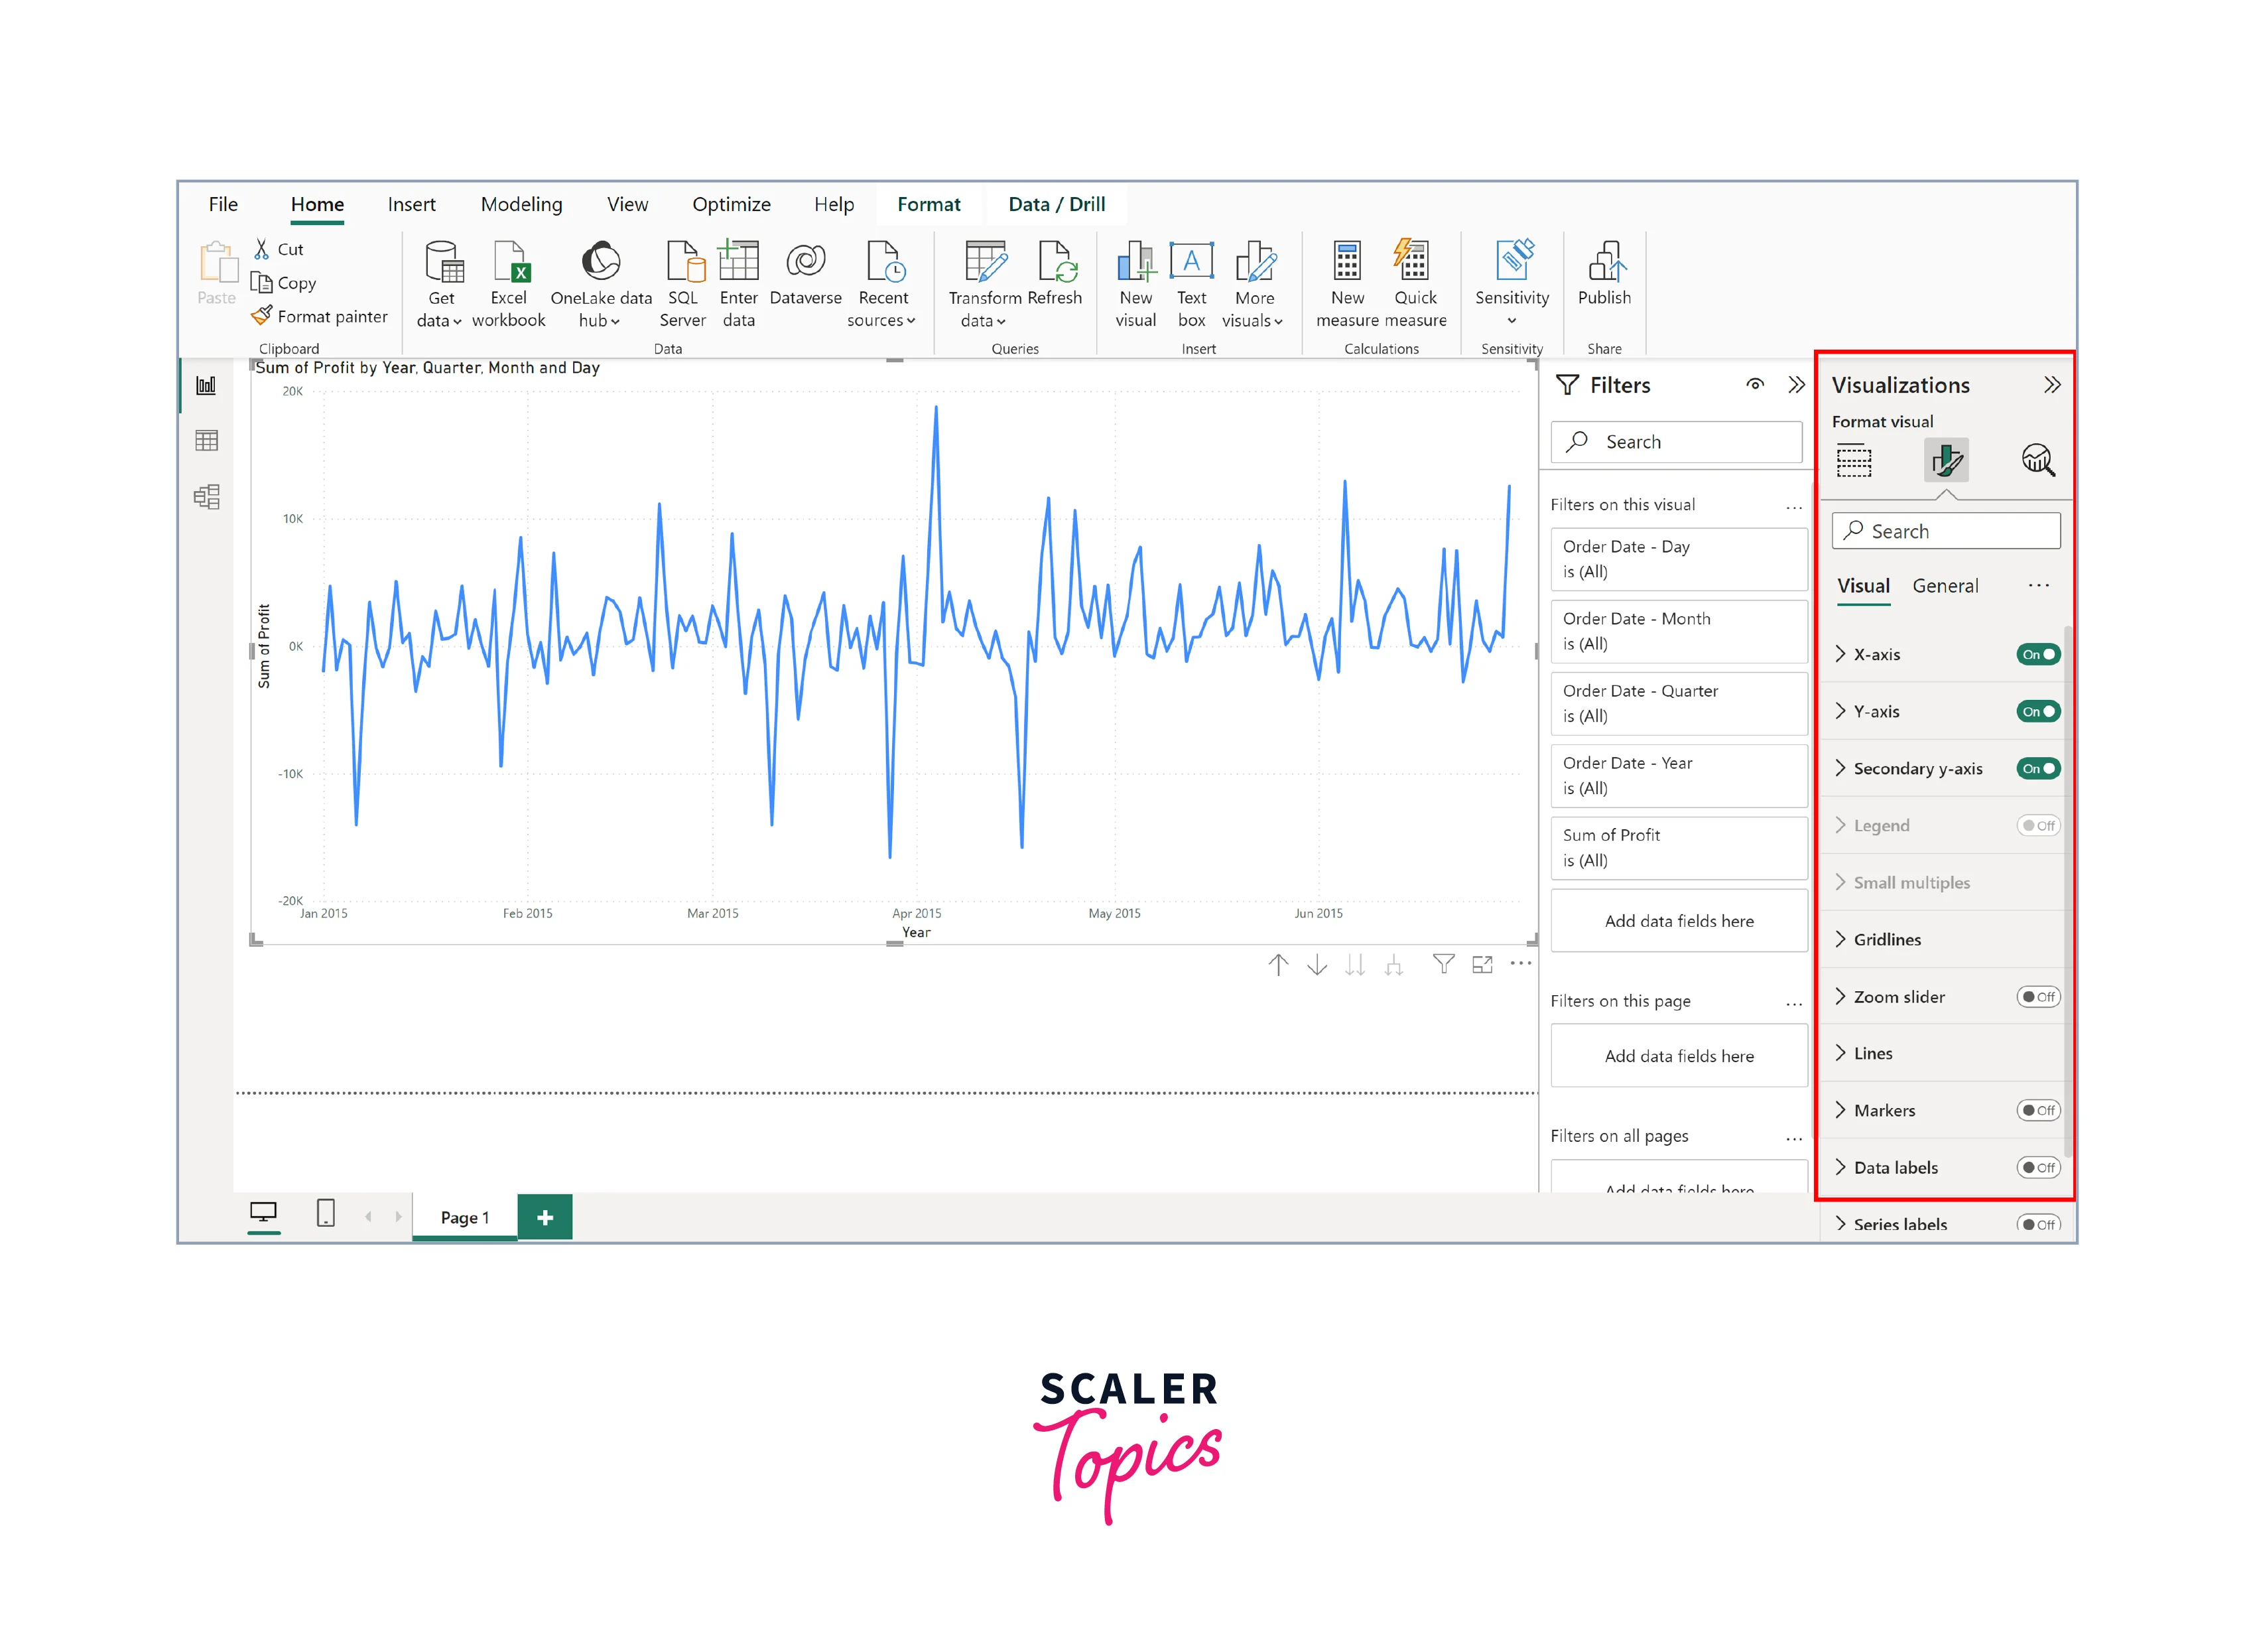Open the Modeling ribbon tab
2255x1652 pixels.
(x=521, y=204)
